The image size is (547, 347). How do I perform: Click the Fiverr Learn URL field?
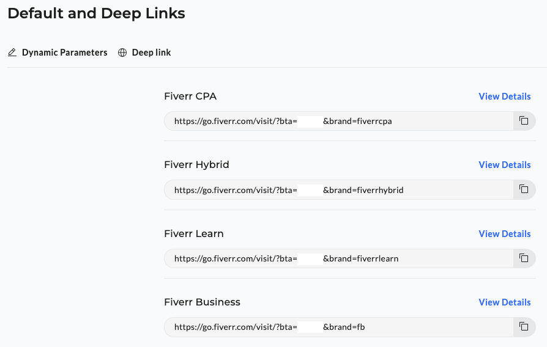338,258
